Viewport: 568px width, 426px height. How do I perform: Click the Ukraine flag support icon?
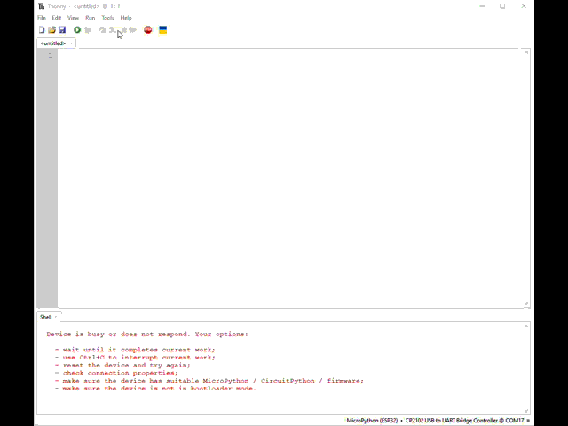tap(162, 30)
